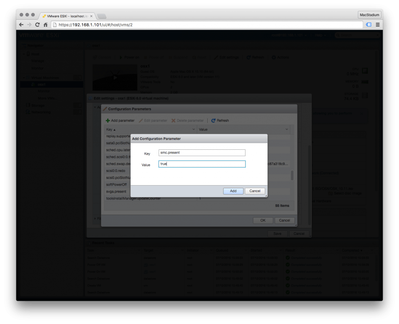Open the Value column dropdown arrow

click(x=286, y=130)
